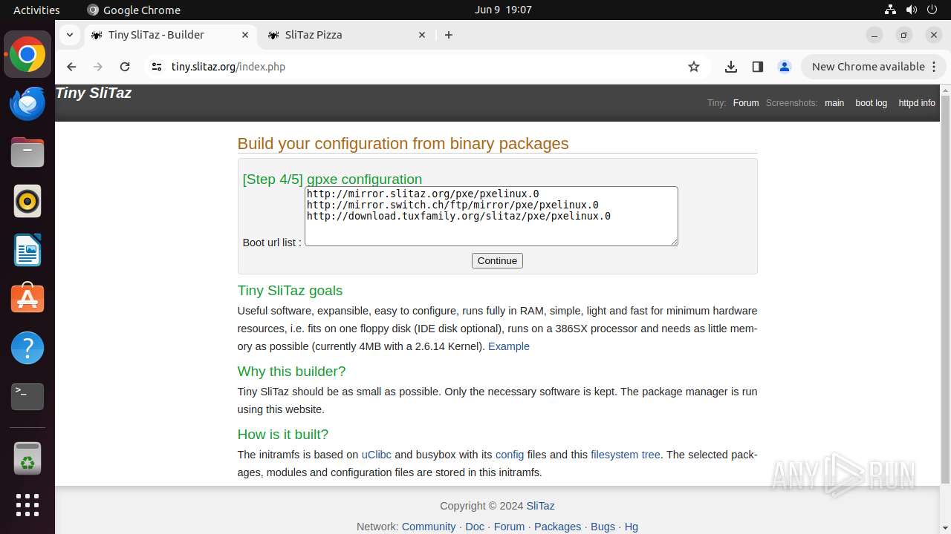Screen dimensions: 951x534
Task: Open a new tab with plus button
Action: pyautogui.click(x=449, y=35)
